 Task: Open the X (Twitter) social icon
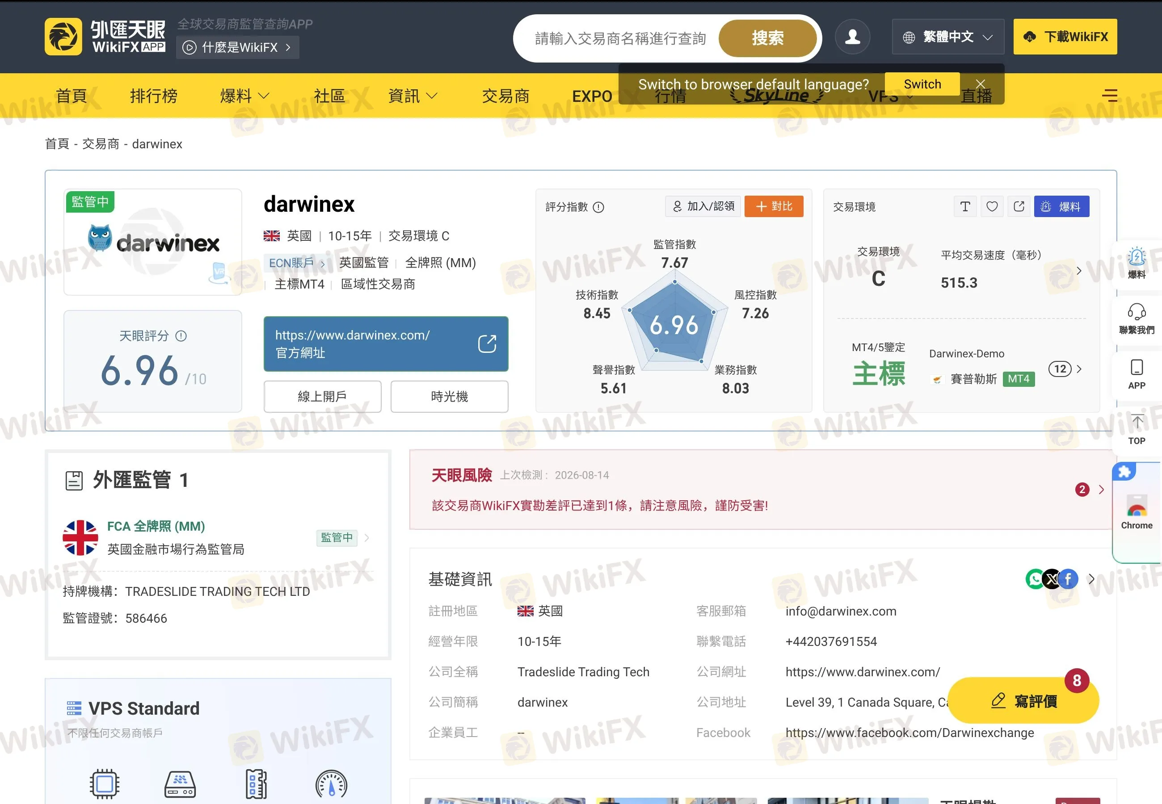pyautogui.click(x=1052, y=579)
